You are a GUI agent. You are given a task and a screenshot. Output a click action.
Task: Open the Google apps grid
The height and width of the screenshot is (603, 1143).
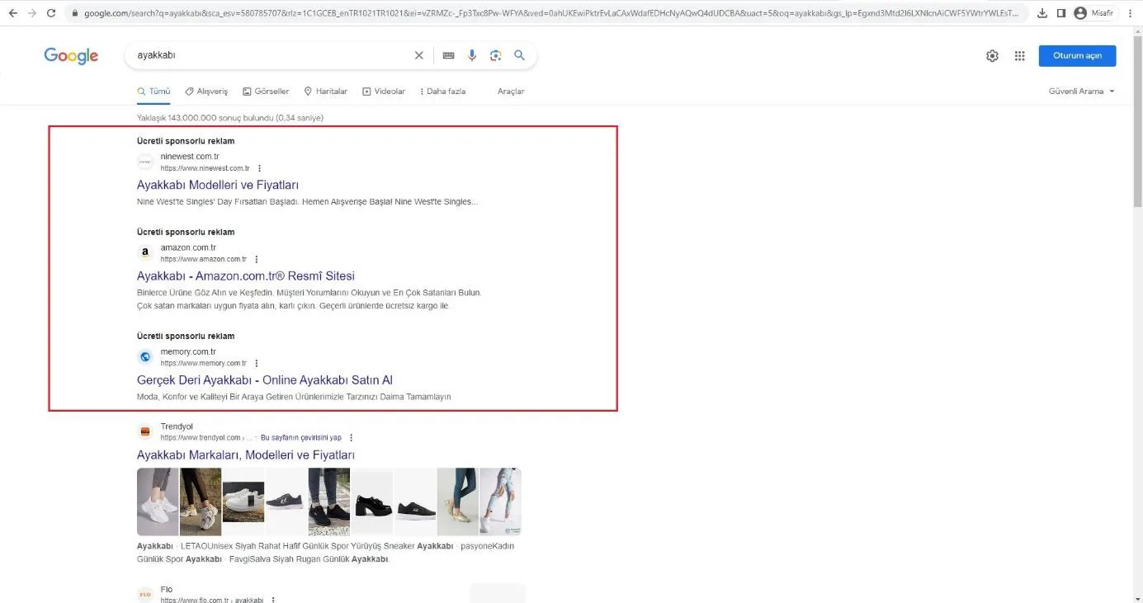click(1020, 56)
